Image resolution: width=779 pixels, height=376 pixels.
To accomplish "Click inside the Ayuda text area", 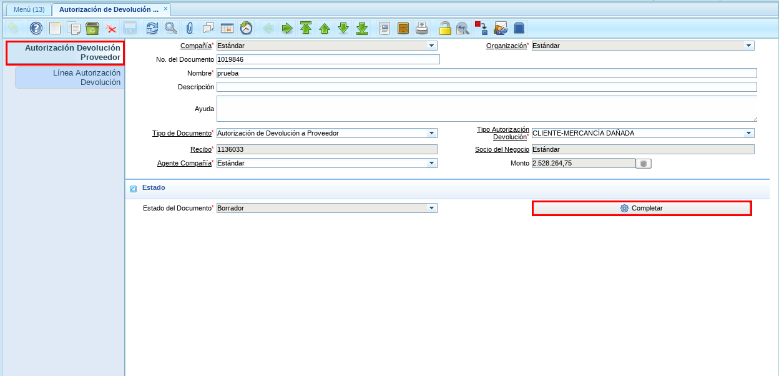I will pyautogui.click(x=487, y=109).
